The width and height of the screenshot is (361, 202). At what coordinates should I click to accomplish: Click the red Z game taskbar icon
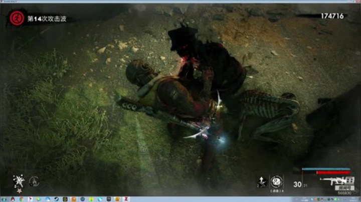(126, 199)
